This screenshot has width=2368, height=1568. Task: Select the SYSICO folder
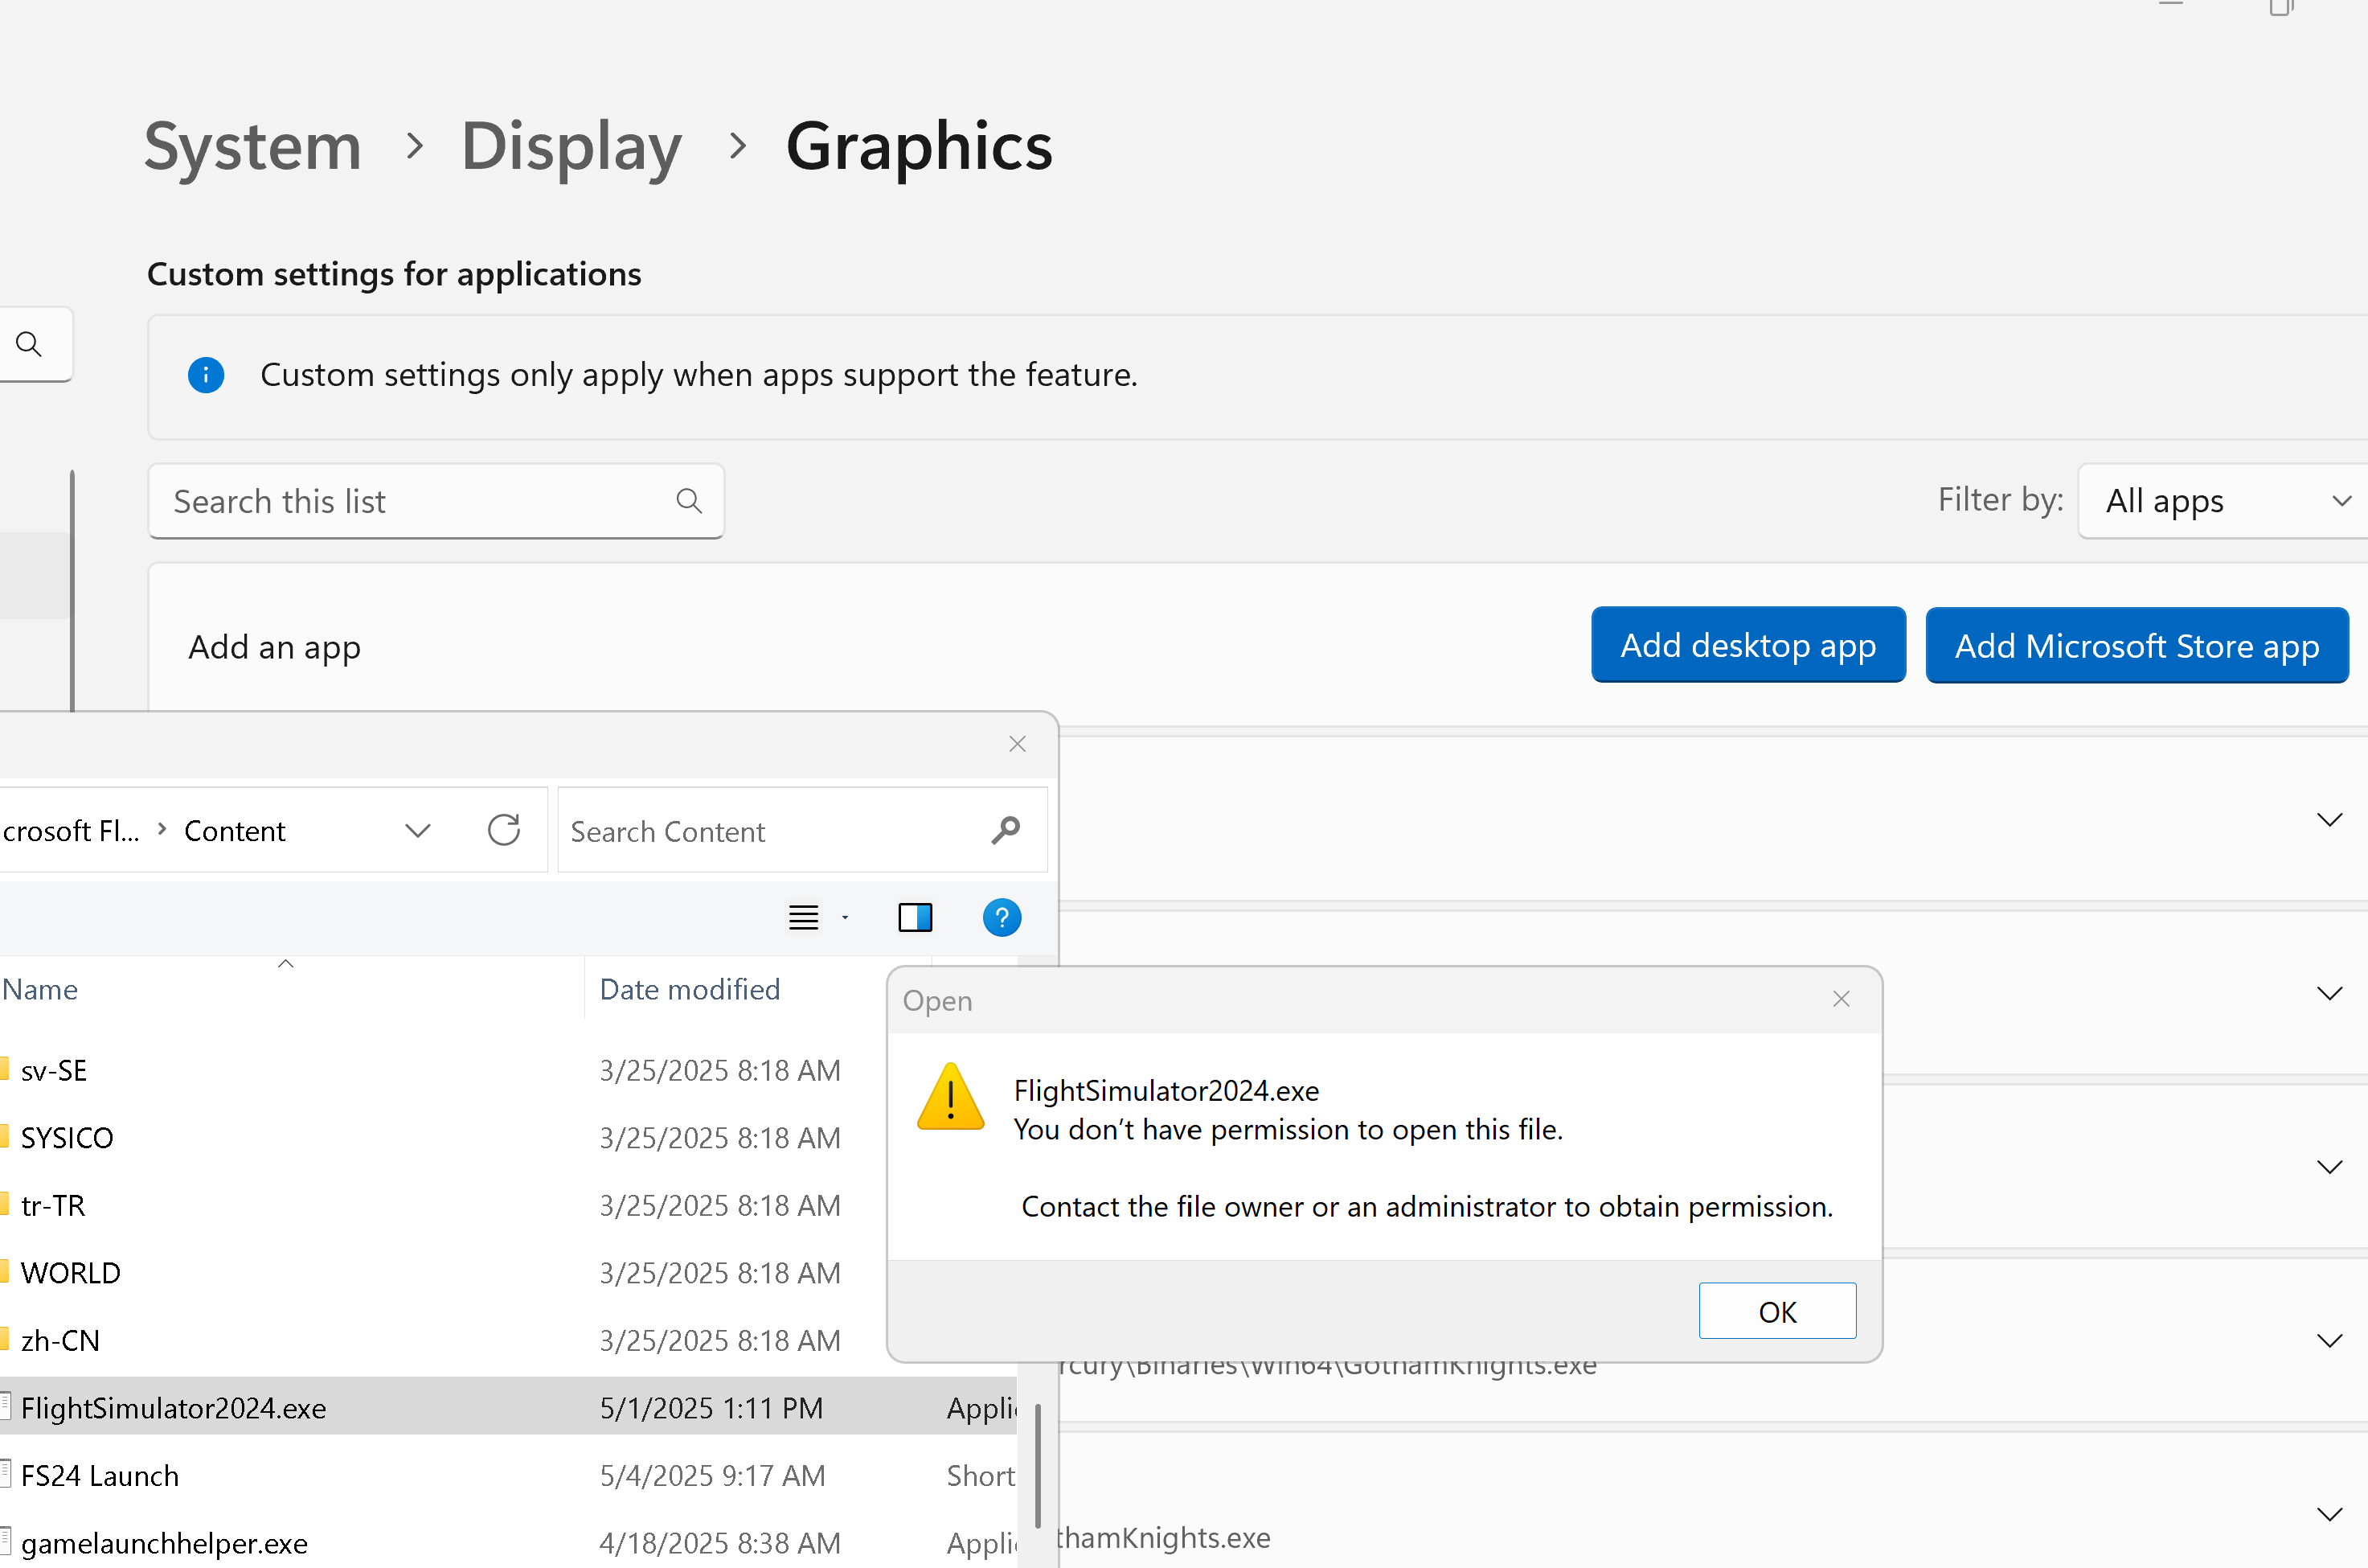[67, 1137]
